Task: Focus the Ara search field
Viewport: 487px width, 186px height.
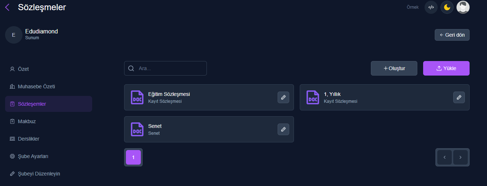Action: click(x=165, y=68)
